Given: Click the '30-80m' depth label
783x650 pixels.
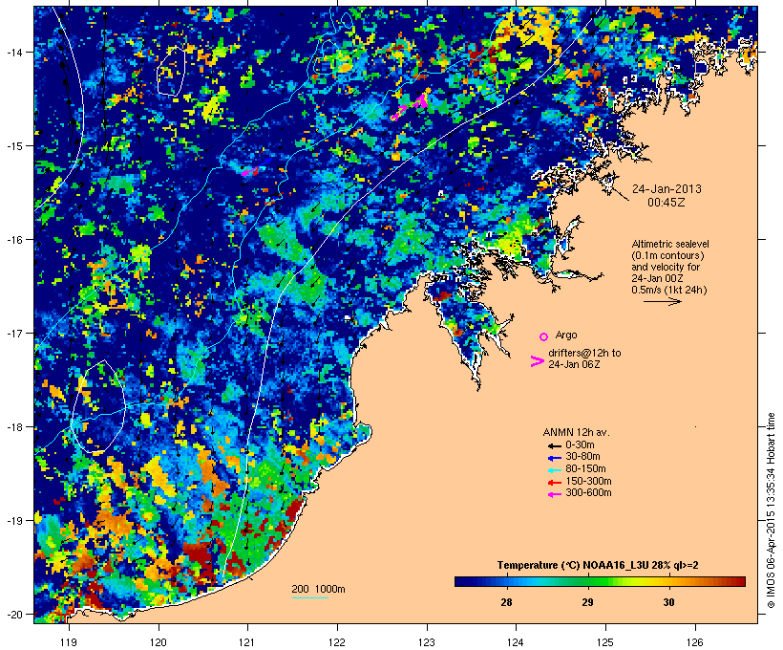Looking at the screenshot, I should [582, 457].
